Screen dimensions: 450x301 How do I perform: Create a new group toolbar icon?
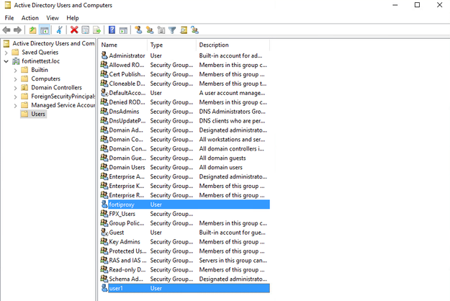150,30
